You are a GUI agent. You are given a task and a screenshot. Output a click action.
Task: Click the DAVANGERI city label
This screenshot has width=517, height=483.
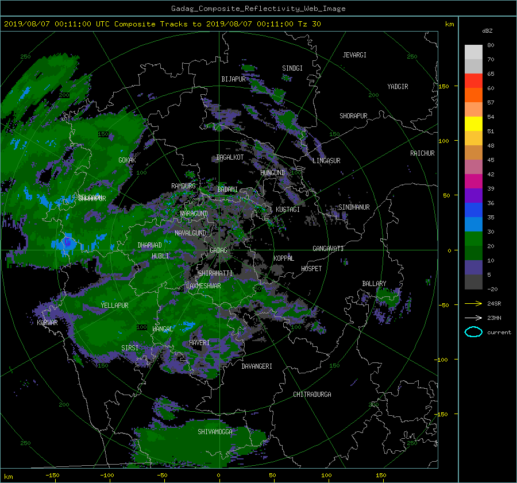(x=257, y=366)
